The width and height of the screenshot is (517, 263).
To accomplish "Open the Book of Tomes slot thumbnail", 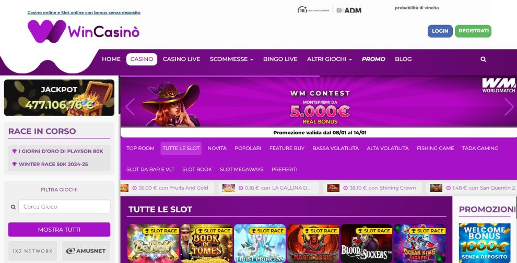I will [x=207, y=243].
